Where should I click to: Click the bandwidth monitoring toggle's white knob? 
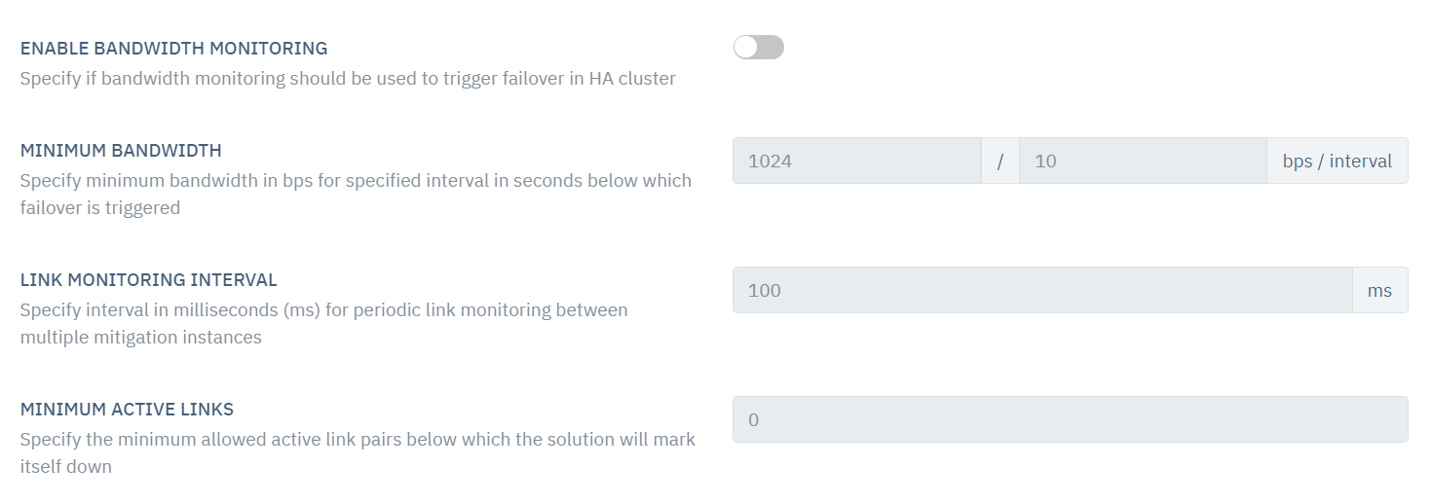(746, 47)
